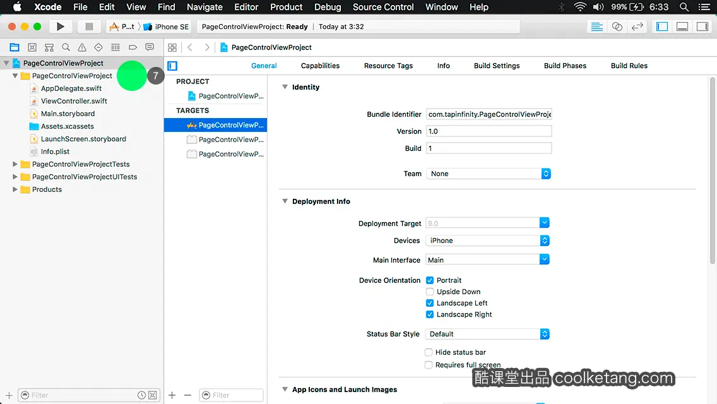Open the Test navigator diamond icon
The width and height of the screenshot is (717, 404).
pos(98,47)
